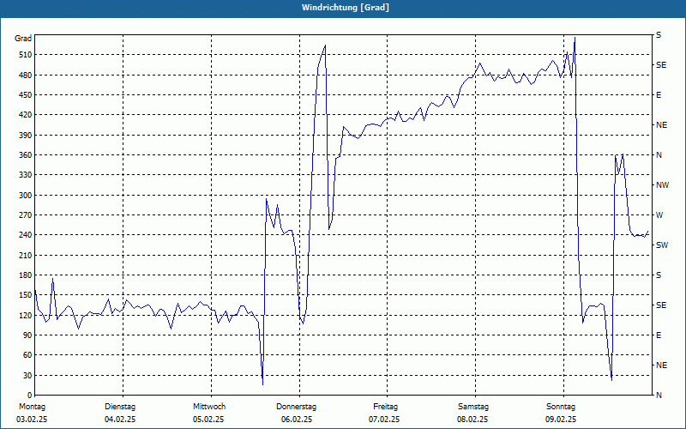Select the date 06.02.25
The height and width of the screenshot is (429, 686).
point(297,420)
